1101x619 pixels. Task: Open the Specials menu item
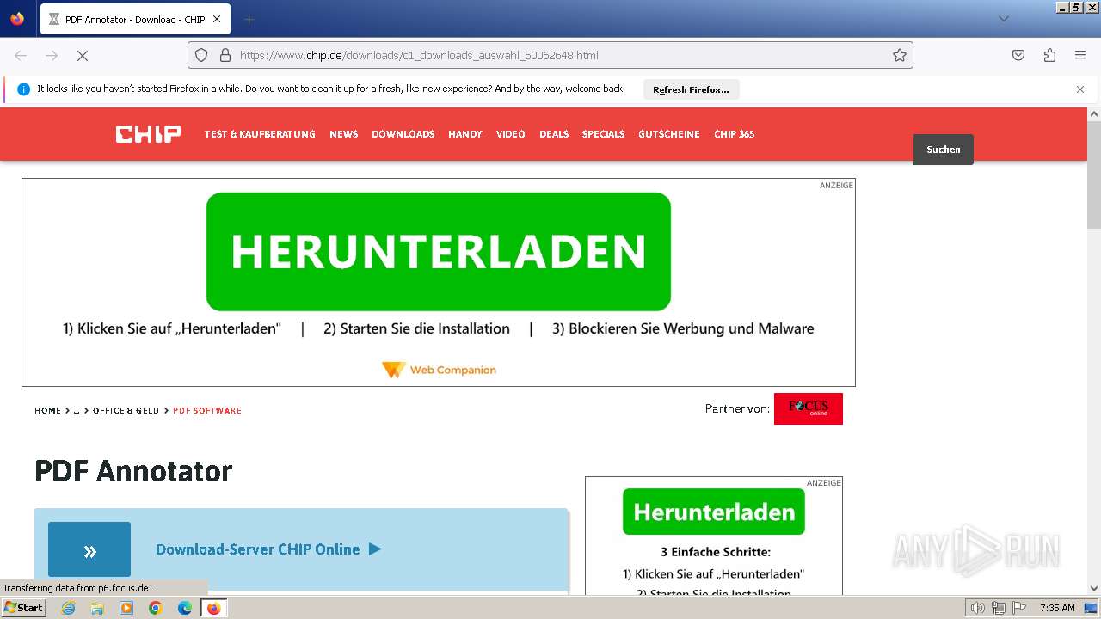coord(603,134)
